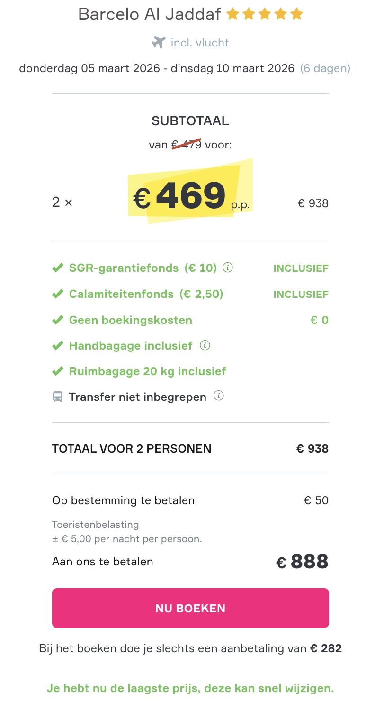The width and height of the screenshot is (375, 702).
Task: Open the Handbagage inclusief info tooltip
Action: [x=205, y=345]
